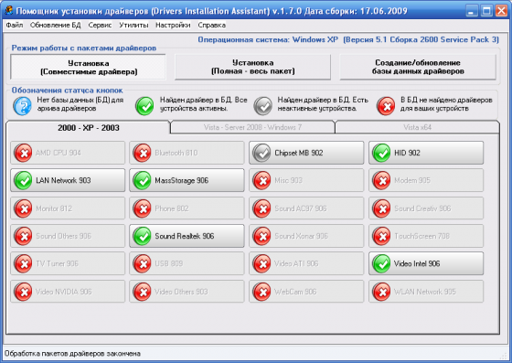Open the Утилиты menu

[133, 25]
